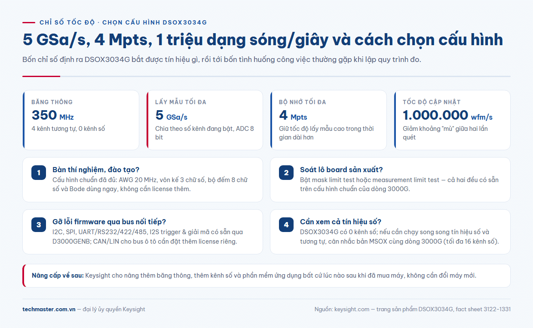Click the red divider bar under subtitle
Screen dimensions: 533x328
[x=41, y=76]
